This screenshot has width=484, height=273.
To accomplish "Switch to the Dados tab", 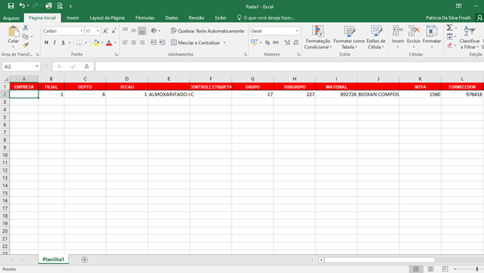I will pyautogui.click(x=172, y=18).
